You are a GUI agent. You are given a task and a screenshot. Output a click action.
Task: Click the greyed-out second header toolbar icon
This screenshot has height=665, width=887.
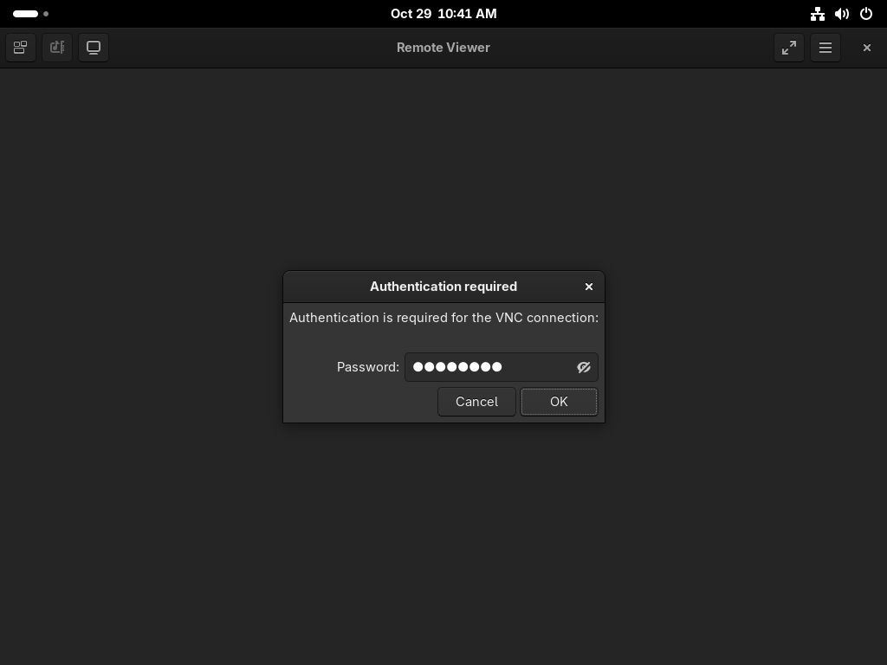pyautogui.click(x=57, y=48)
